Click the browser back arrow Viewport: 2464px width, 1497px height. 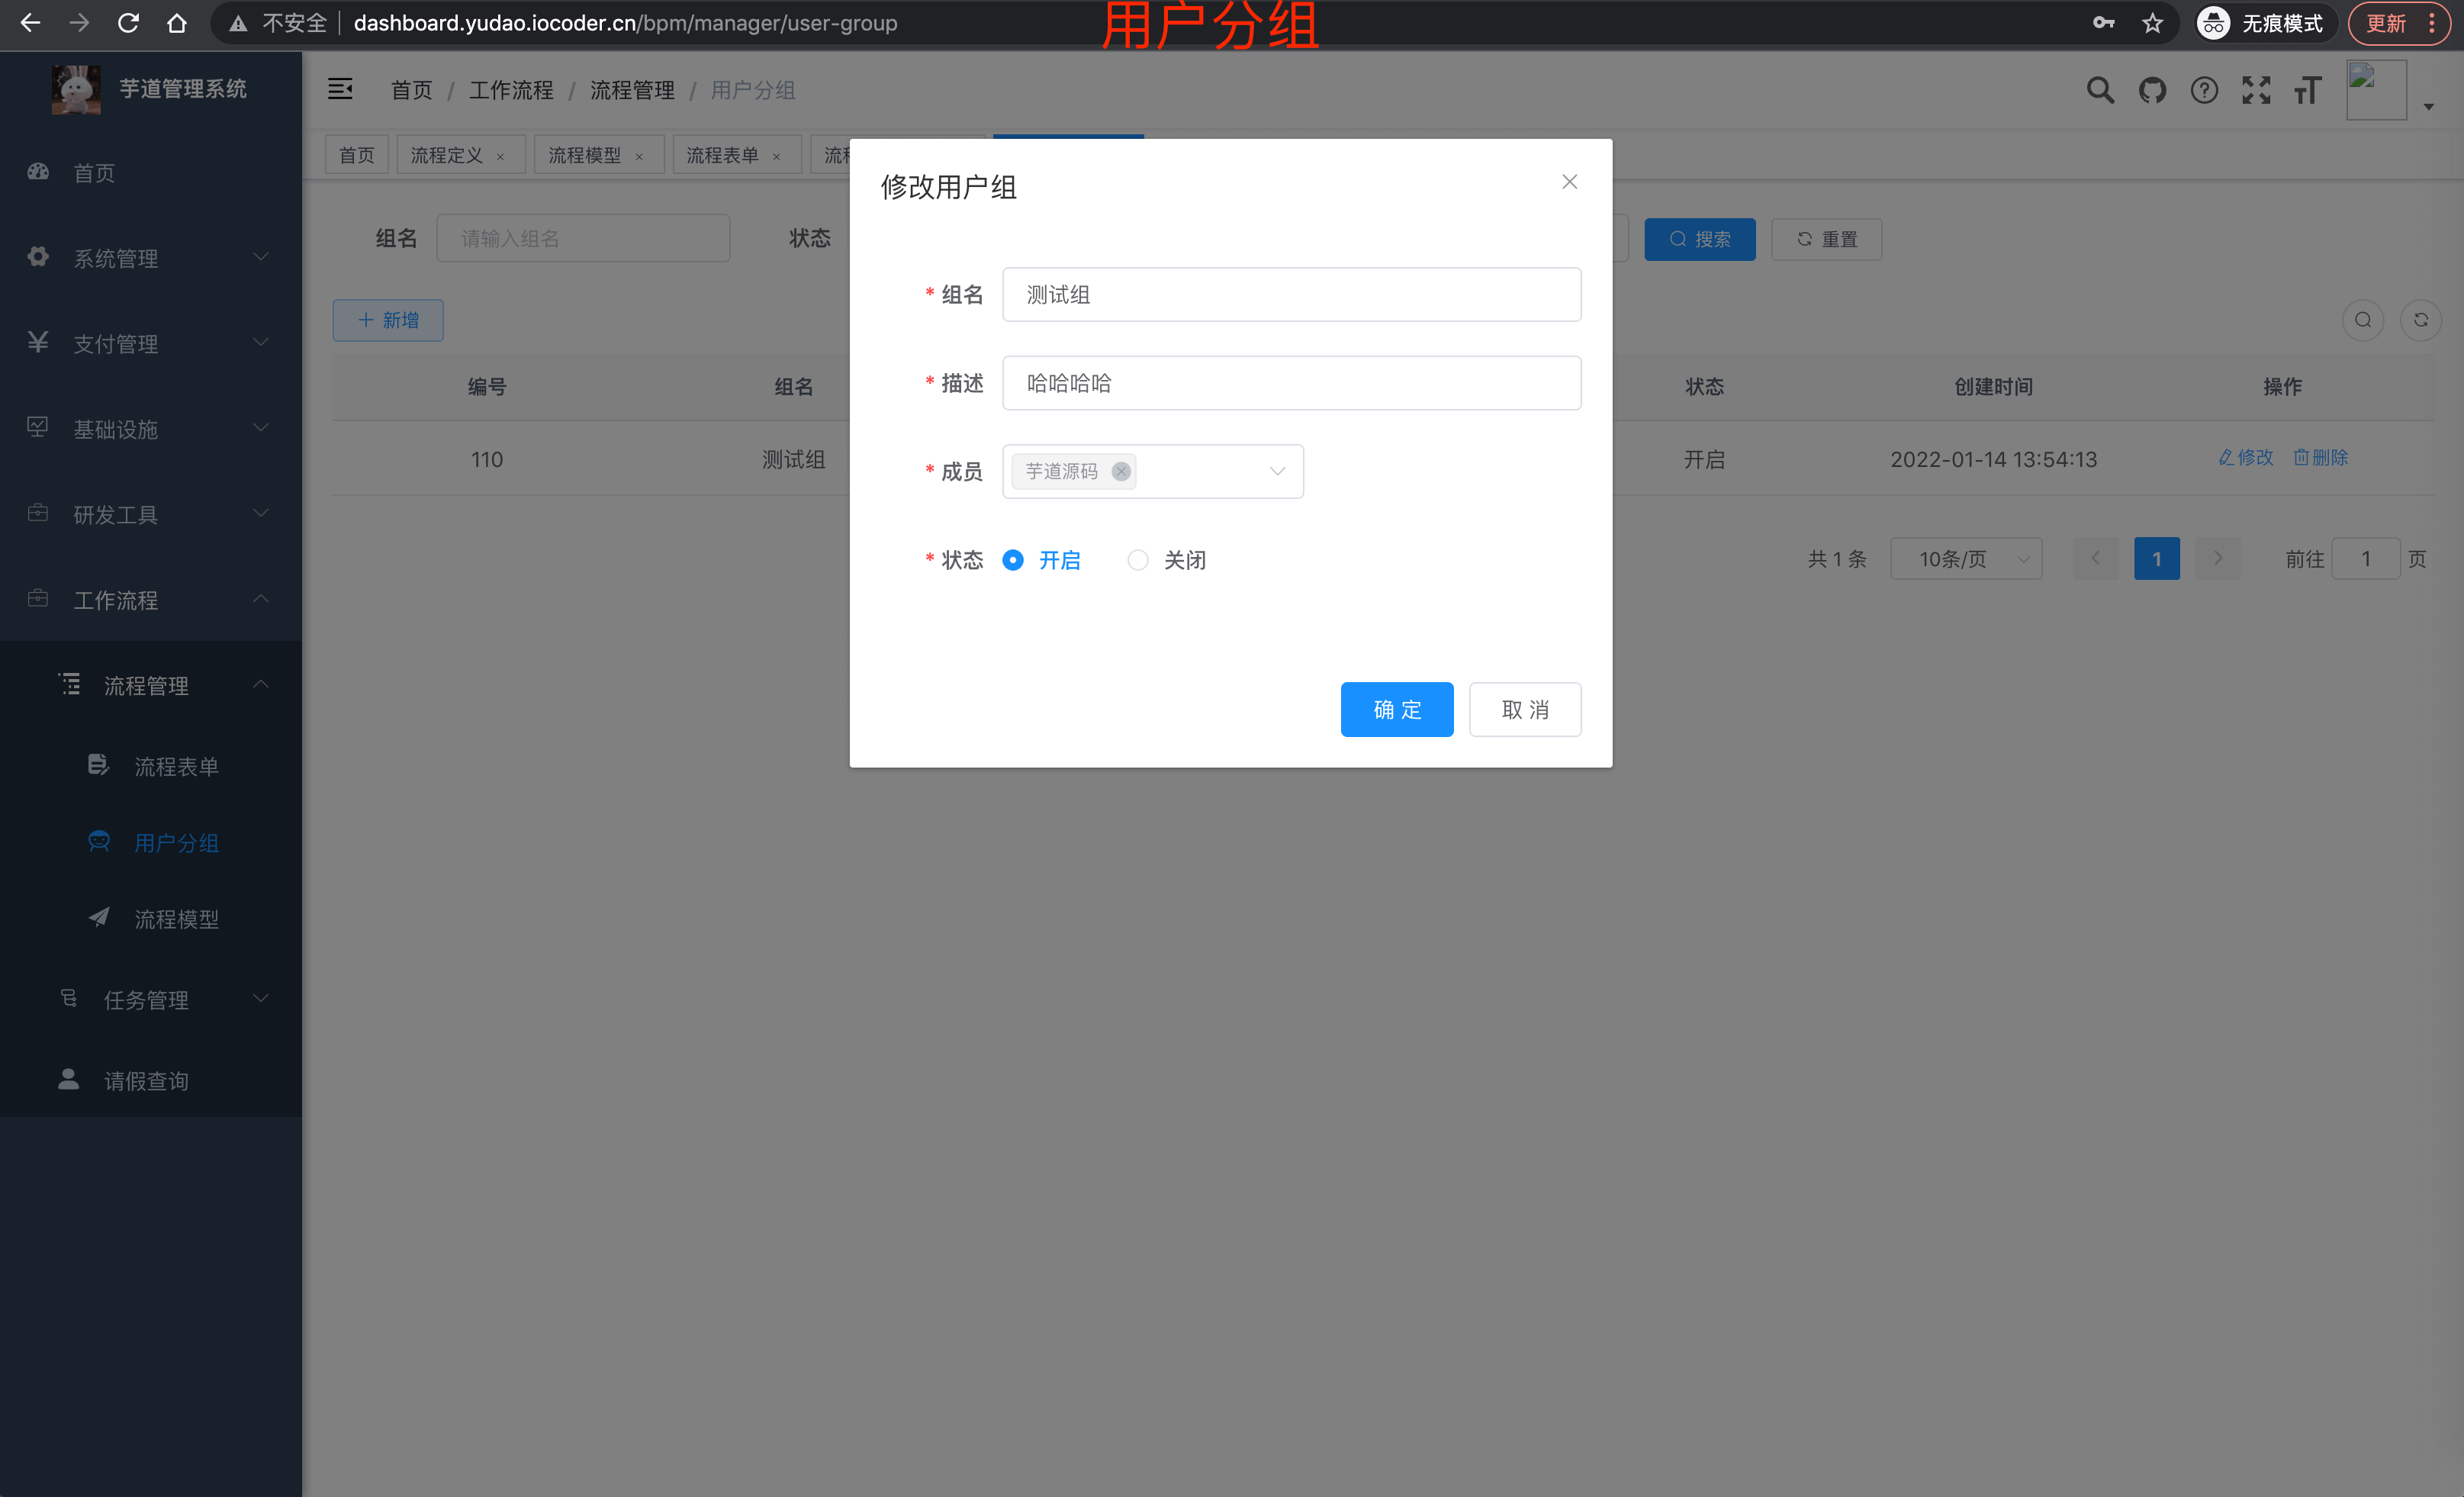click(x=30, y=23)
